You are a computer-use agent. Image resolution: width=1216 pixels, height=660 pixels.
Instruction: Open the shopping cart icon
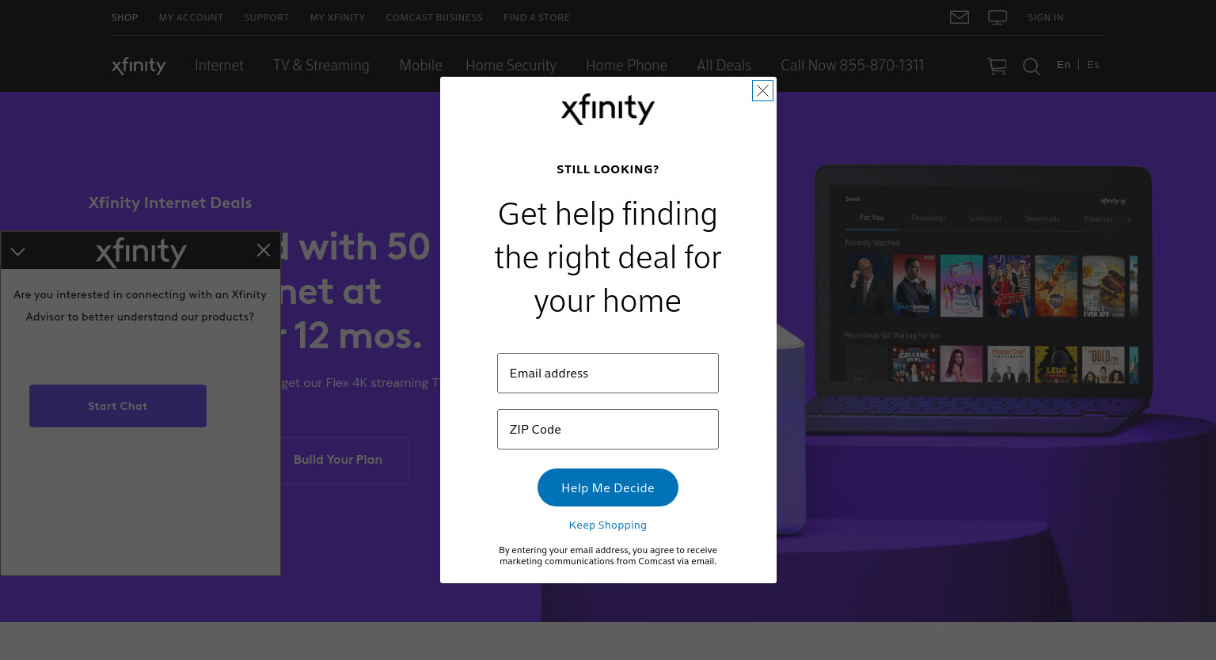tap(997, 66)
